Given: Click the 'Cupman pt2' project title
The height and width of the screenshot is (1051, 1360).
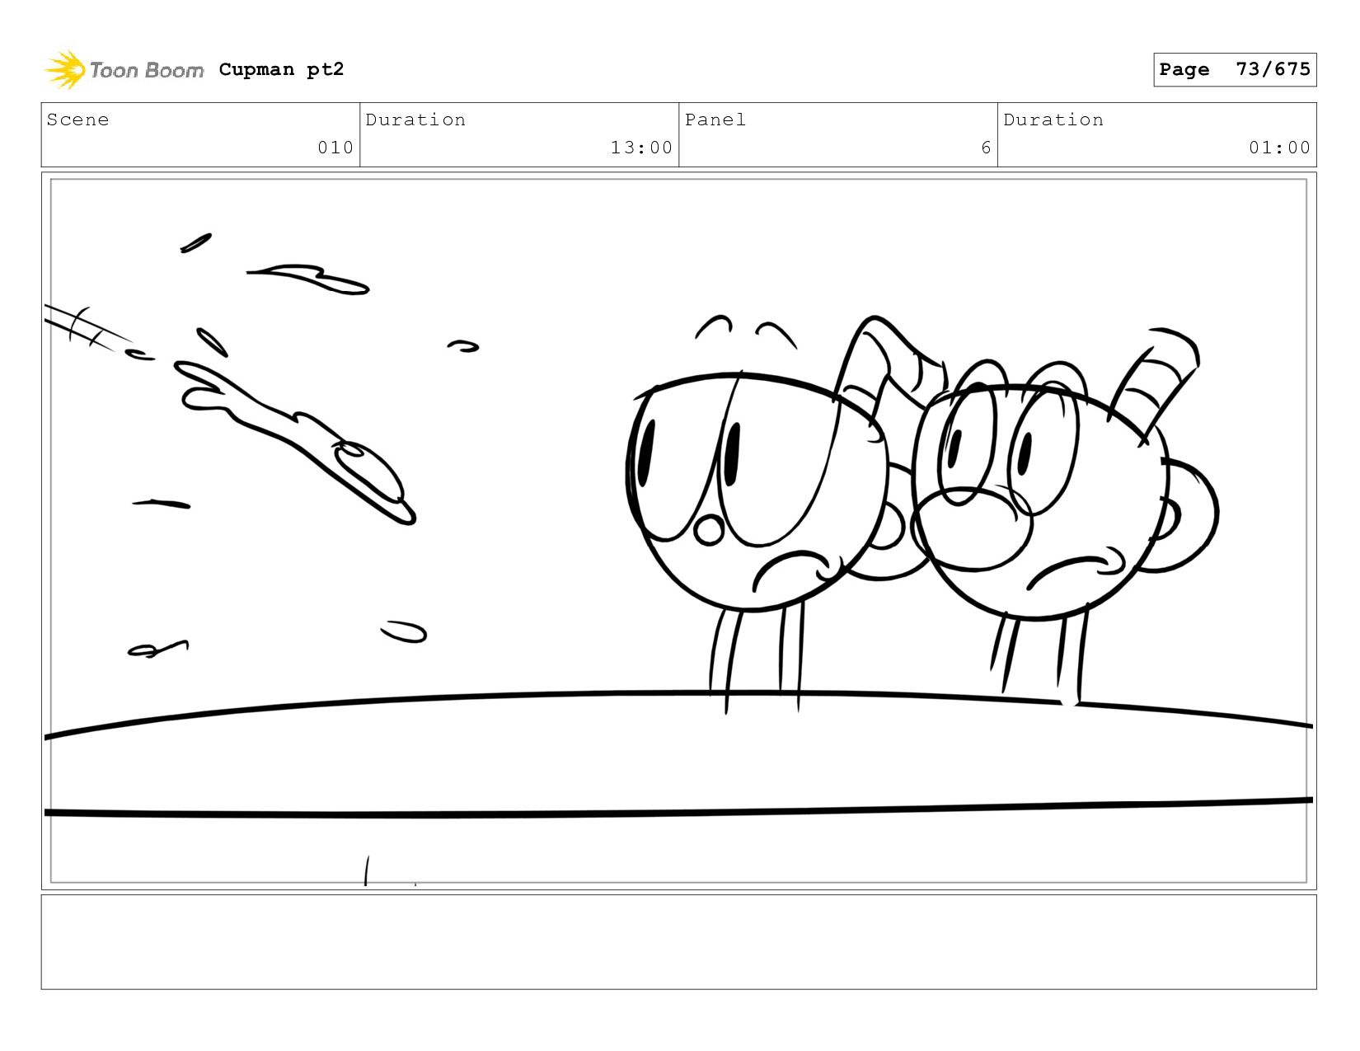Looking at the screenshot, I should [x=281, y=69].
